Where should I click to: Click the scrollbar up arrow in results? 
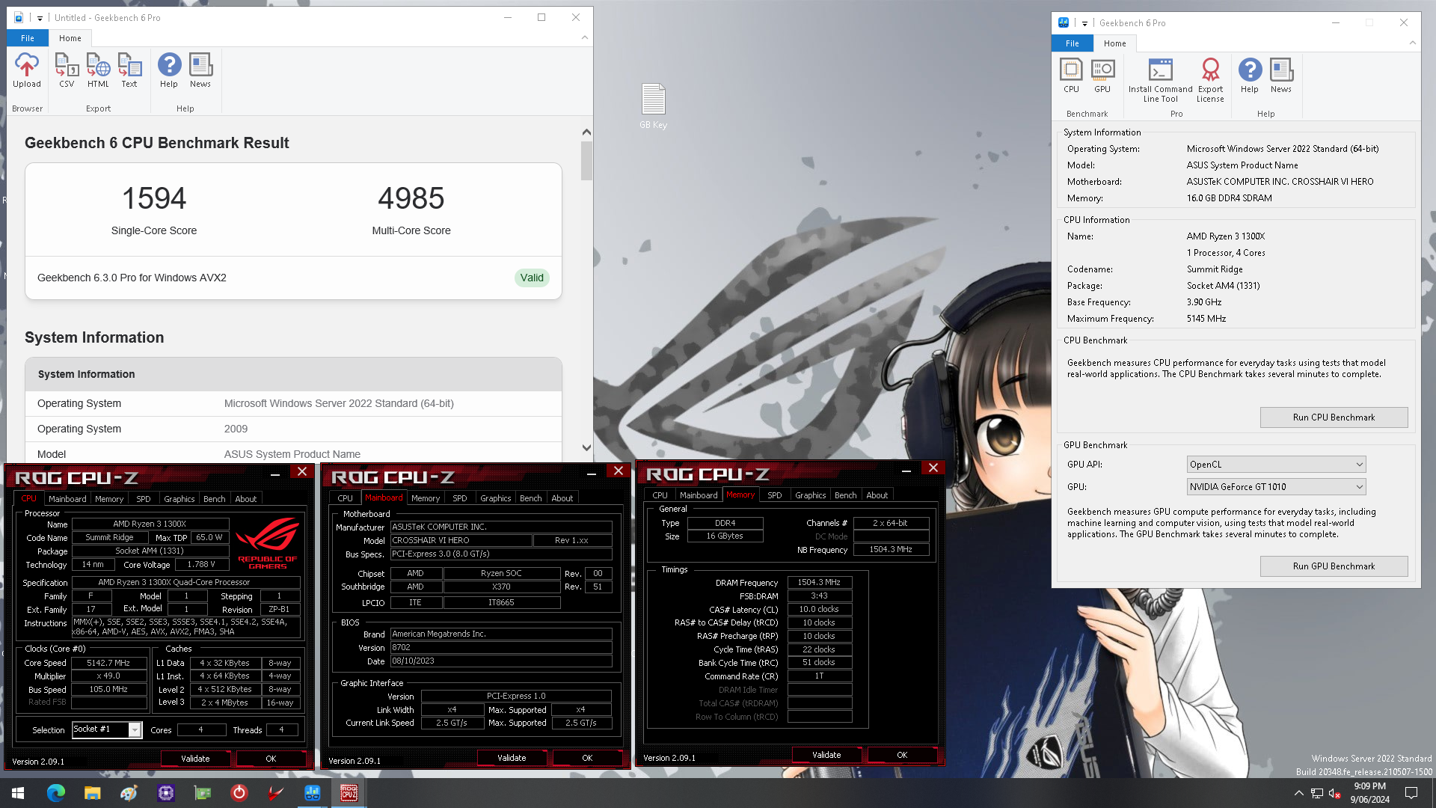pos(586,132)
